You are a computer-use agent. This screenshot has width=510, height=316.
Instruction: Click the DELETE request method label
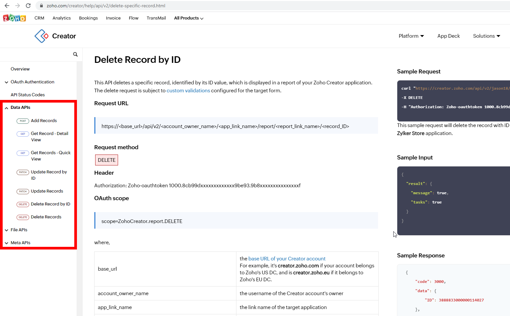pos(106,160)
